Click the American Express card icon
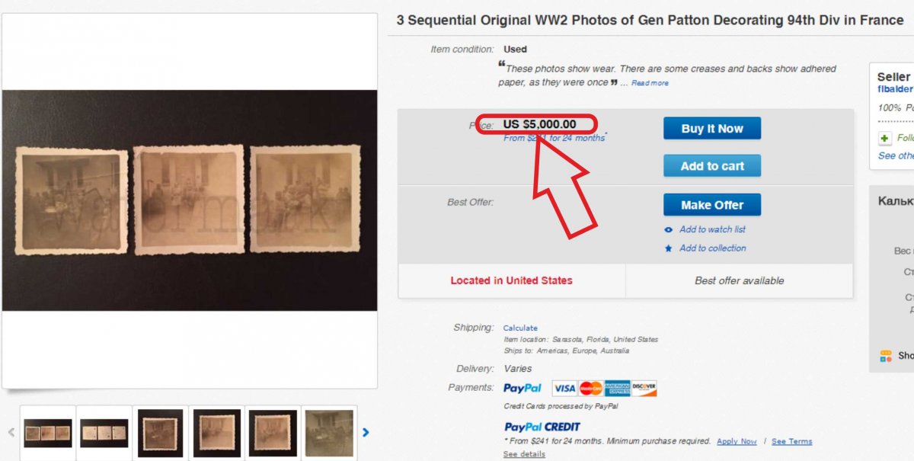Screen dimensions: 914x461 (x=617, y=388)
